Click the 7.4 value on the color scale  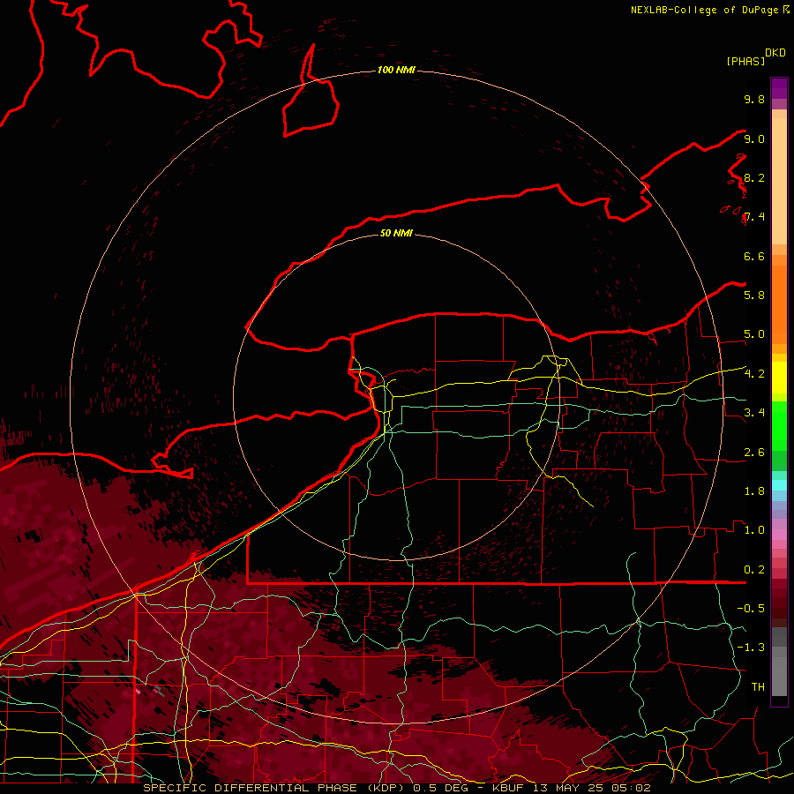pyautogui.click(x=754, y=217)
